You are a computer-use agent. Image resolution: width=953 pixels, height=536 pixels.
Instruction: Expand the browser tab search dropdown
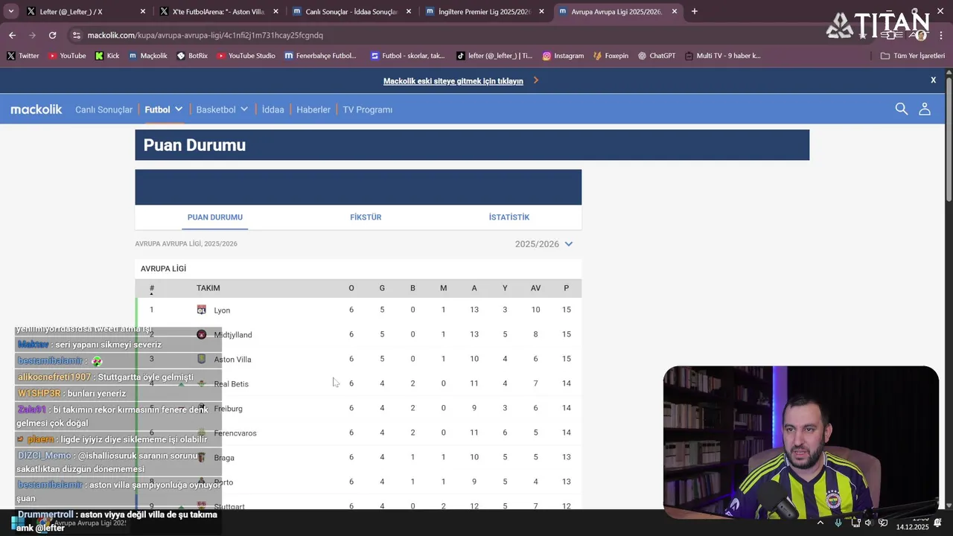click(10, 11)
